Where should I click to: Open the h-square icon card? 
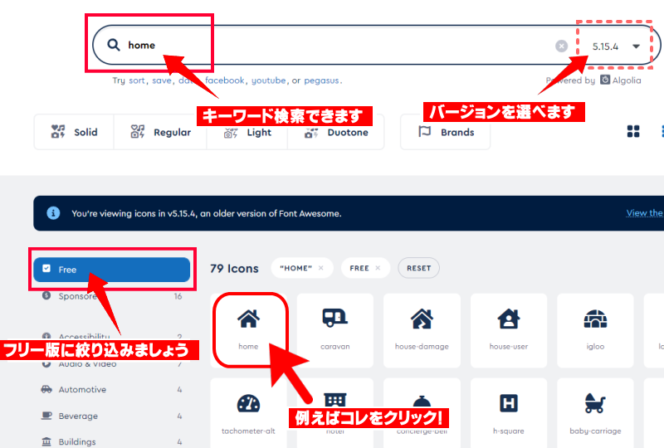point(509,413)
